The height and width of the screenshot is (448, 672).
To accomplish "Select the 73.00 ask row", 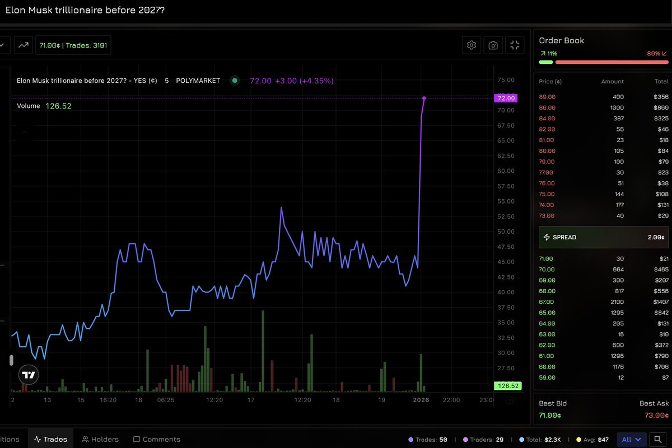I will click(x=603, y=216).
